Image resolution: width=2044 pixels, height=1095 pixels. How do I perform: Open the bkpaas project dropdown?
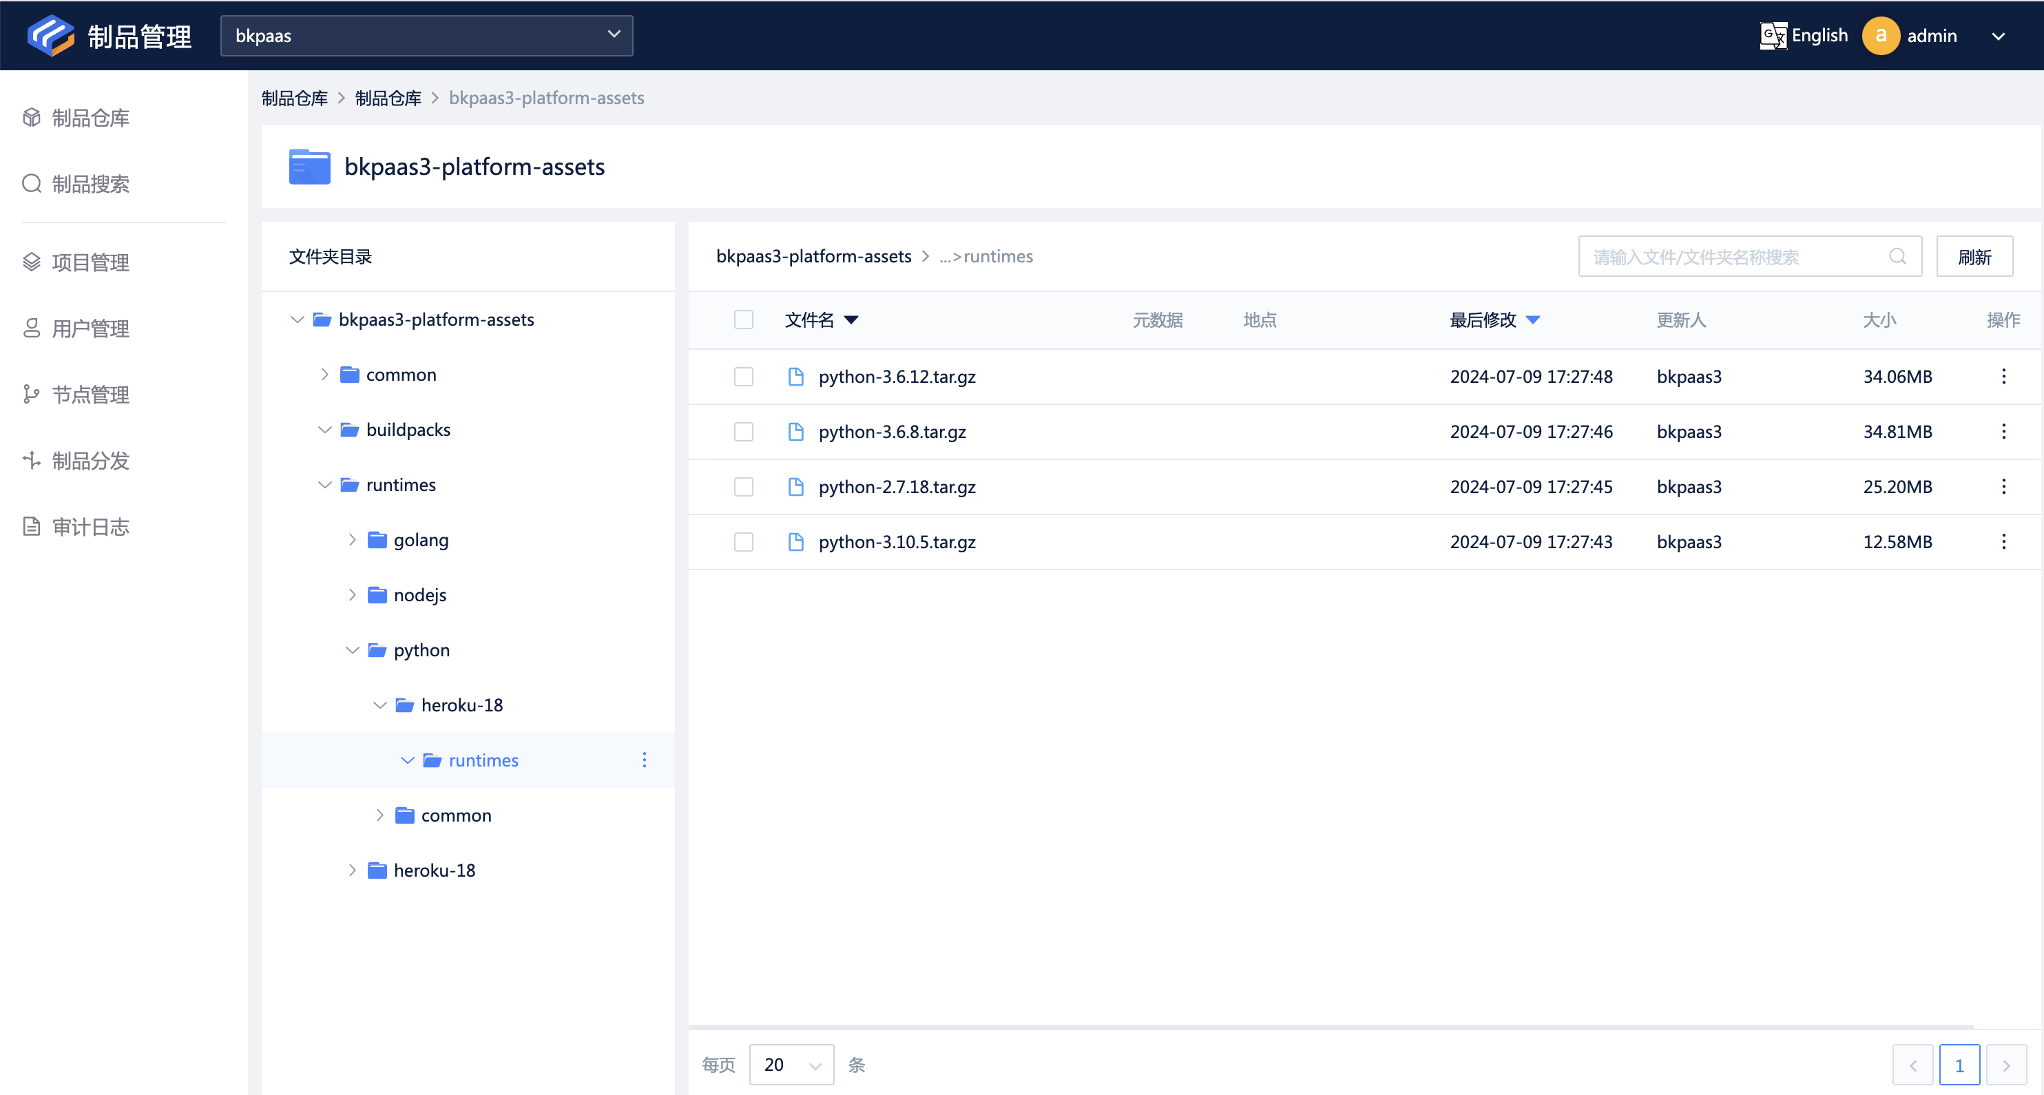click(426, 36)
